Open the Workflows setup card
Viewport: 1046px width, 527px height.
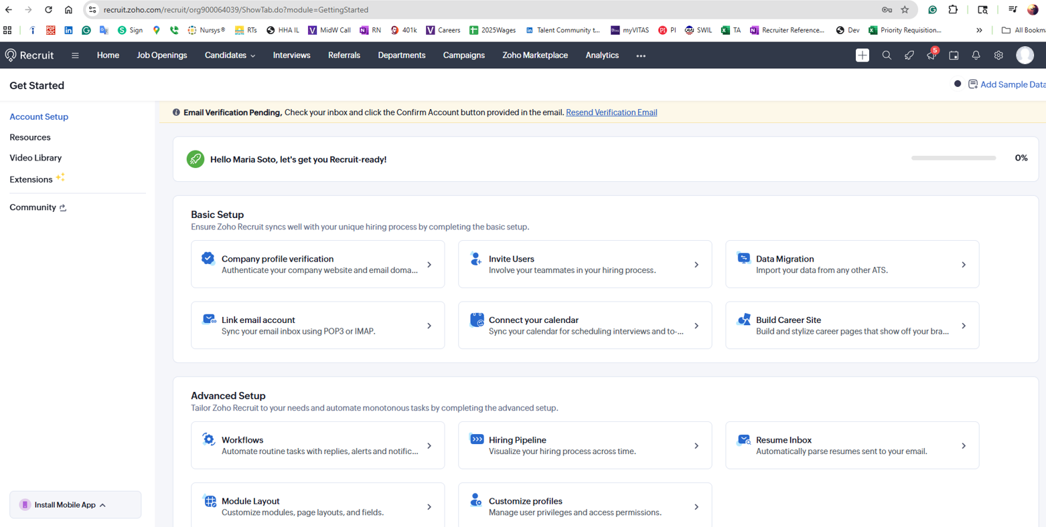pyautogui.click(x=317, y=445)
